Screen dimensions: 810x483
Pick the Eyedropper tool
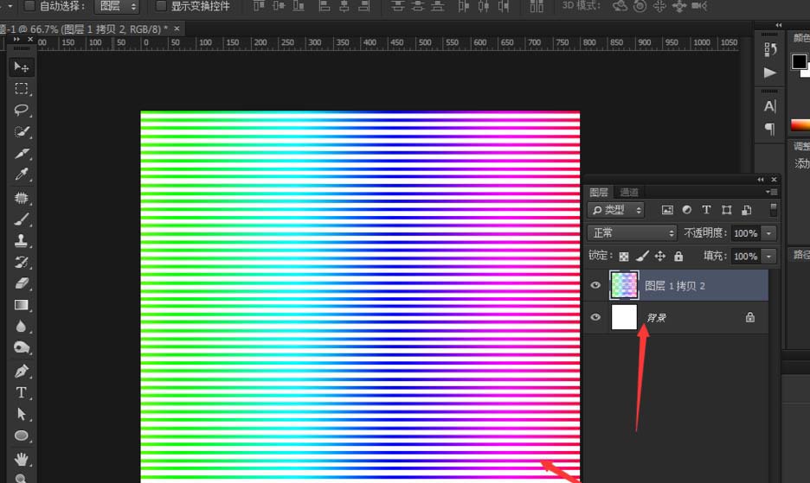[x=22, y=175]
